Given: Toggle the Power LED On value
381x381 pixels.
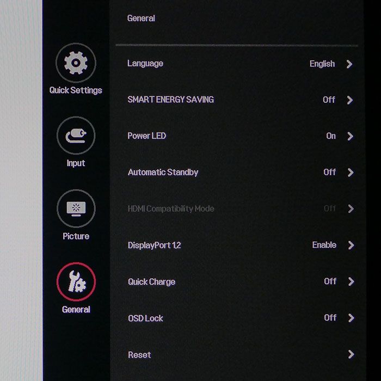Looking at the screenshot, I should pos(331,136).
